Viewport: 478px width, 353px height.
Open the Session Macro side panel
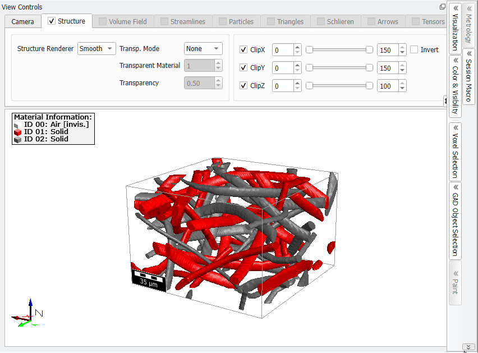click(x=468, y=76)
